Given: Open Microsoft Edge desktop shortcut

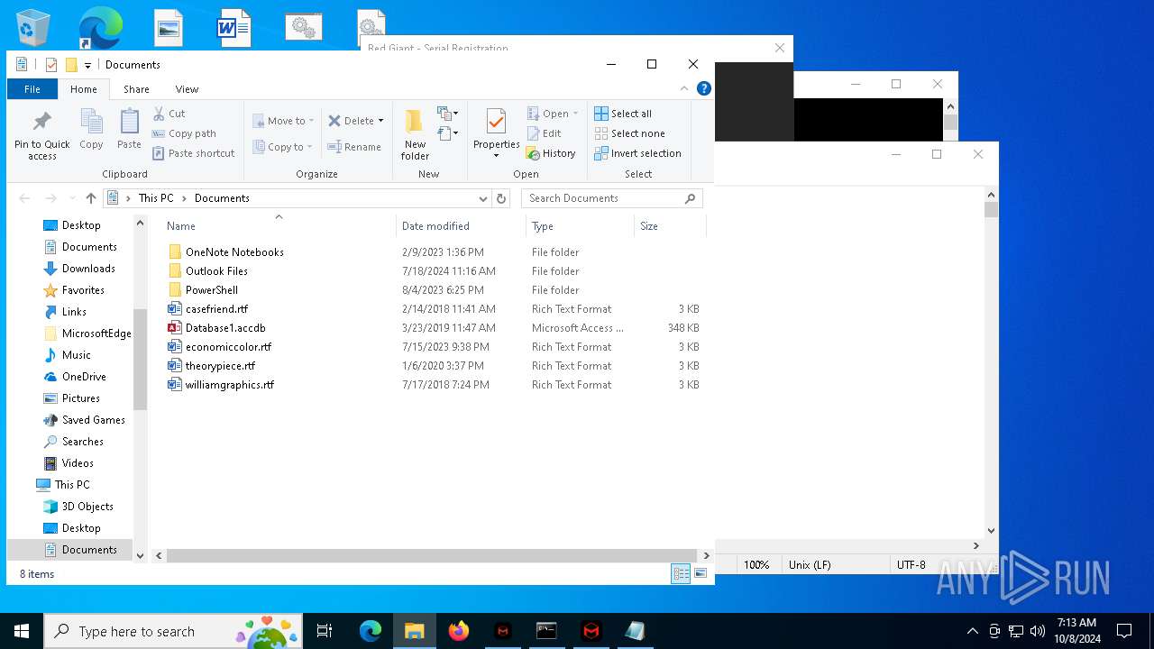Looking at the screenshot, I should (x=100, y=28).
